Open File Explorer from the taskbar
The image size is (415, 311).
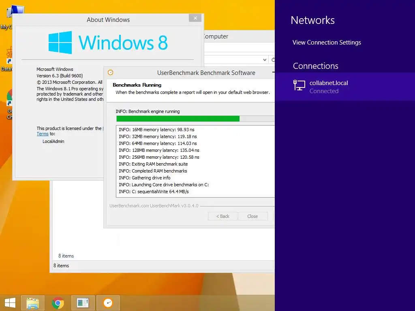tap(33, 303)
